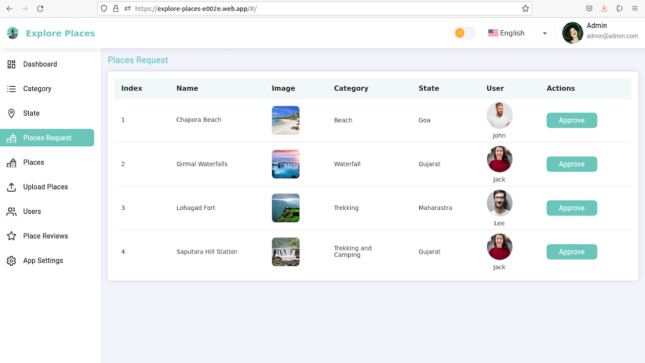Click the Girmal Waterfalls image thumbnail

coord(285,164)
